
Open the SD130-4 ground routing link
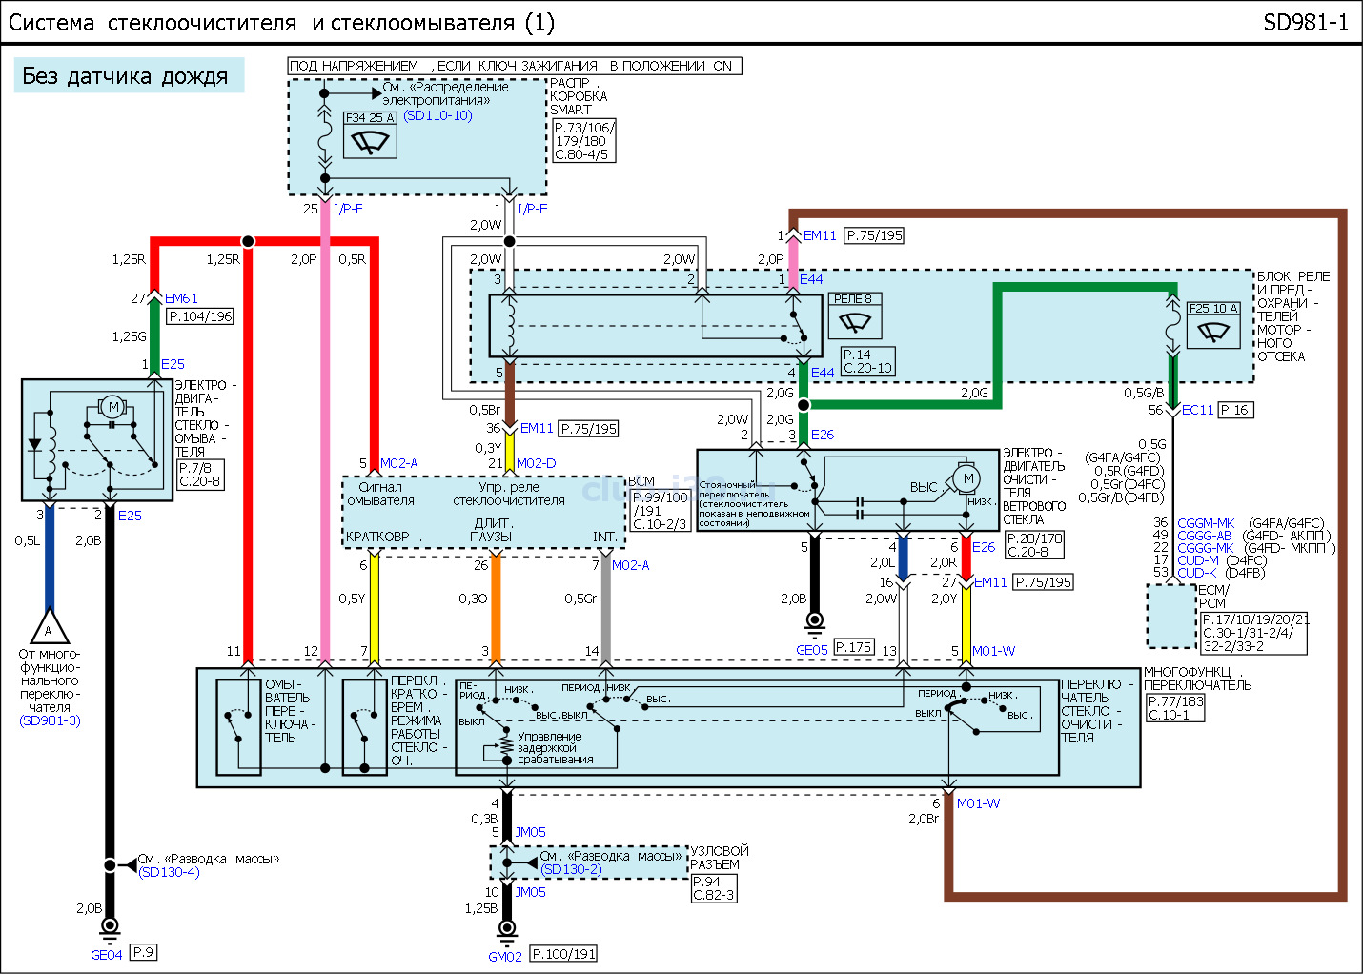169,872
